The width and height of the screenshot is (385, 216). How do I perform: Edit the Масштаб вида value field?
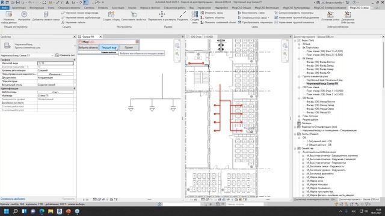point(55,63)
